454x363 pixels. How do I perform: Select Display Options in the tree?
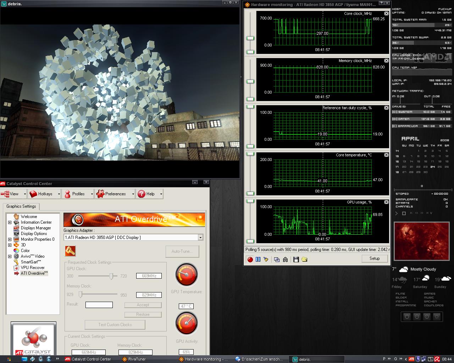click(x=34, y=234)
